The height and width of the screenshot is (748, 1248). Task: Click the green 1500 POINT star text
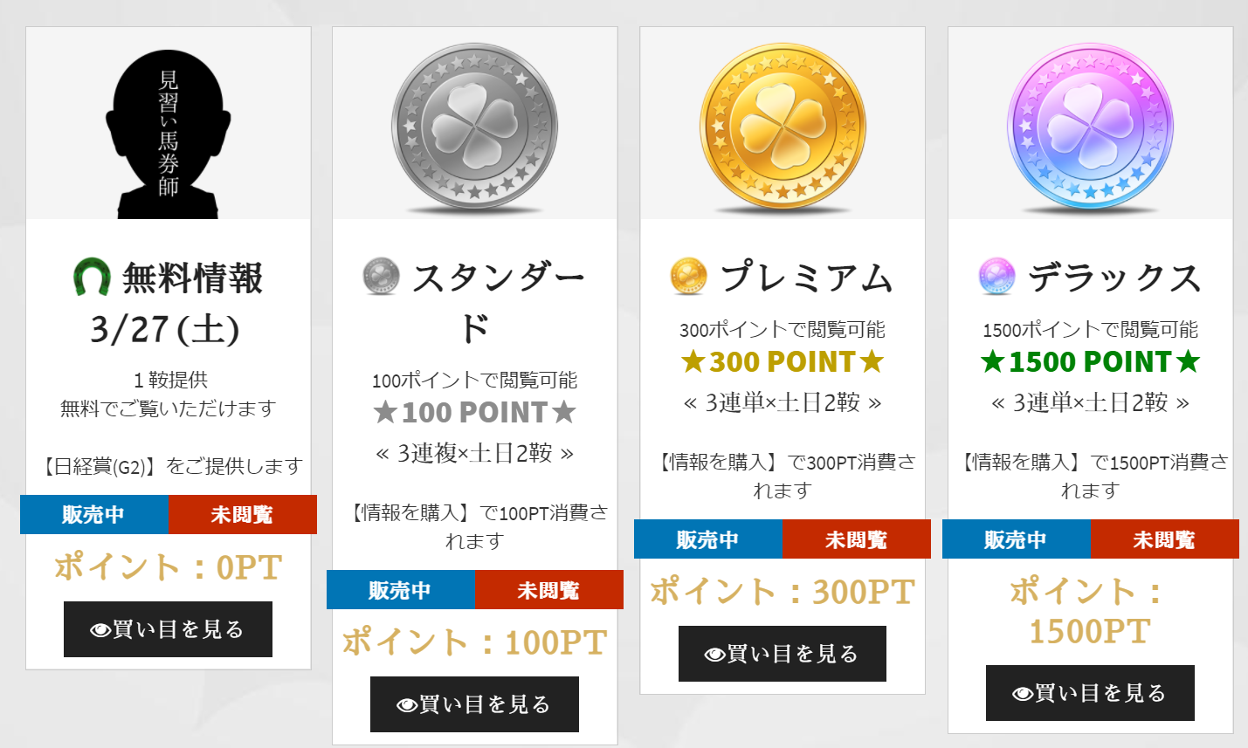click(1090, 361)
